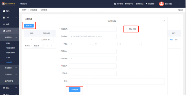Image resolution: width=186 pixels, height=95 pixels.
Task: Close the 添加仓库 dialog with X
Action: click(164, 21)
